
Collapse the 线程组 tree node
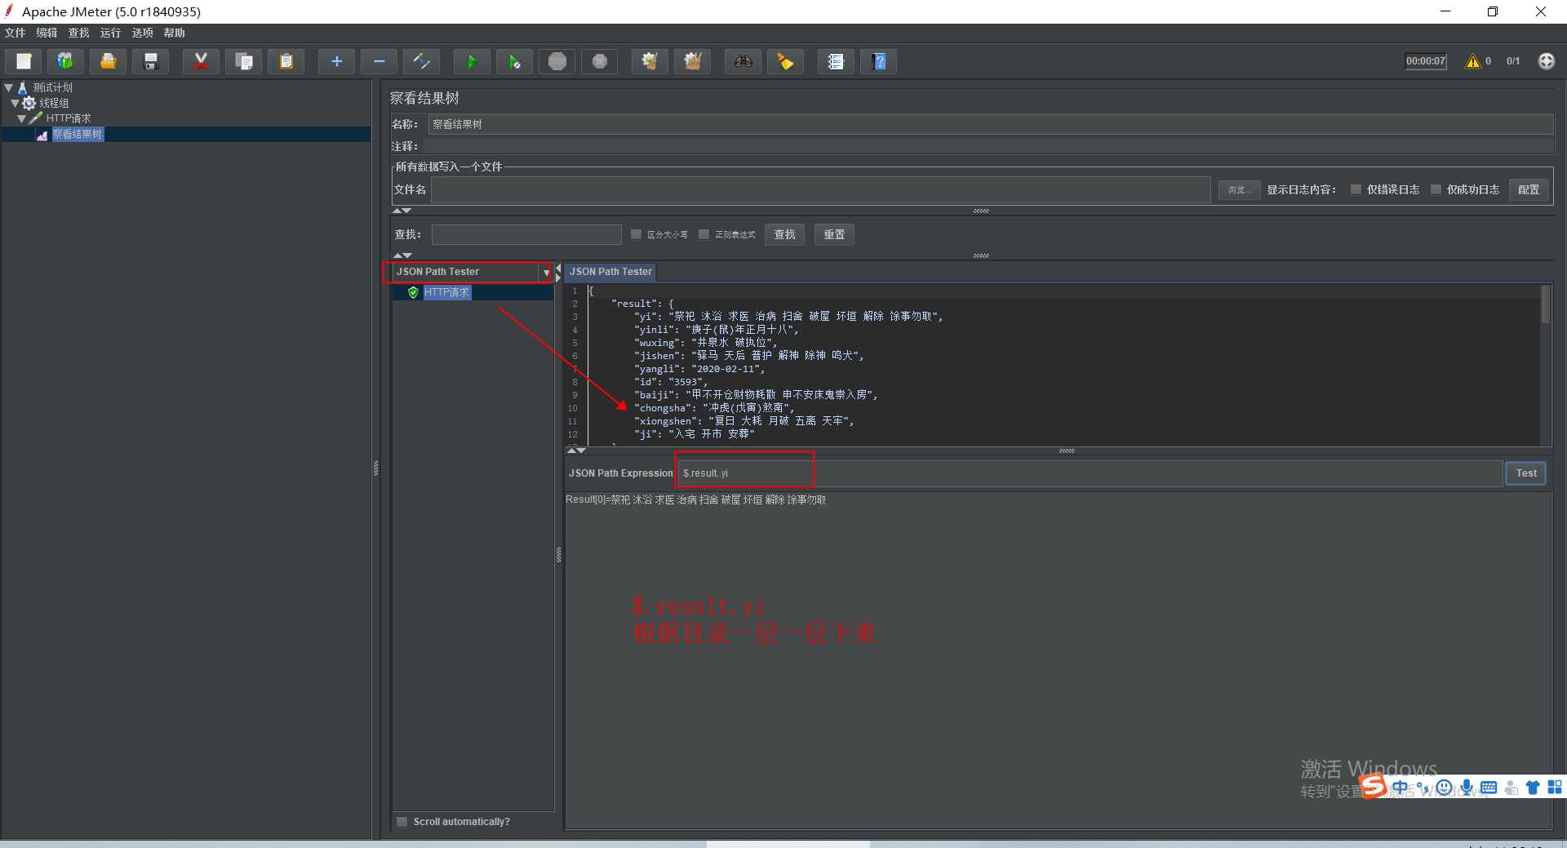(15, 103)
